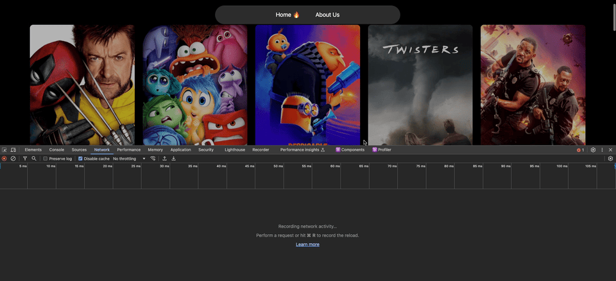This screenshot has height=281, width=616.
Task: Click the export HAR download icon
Action: click(x=173, y=158)
